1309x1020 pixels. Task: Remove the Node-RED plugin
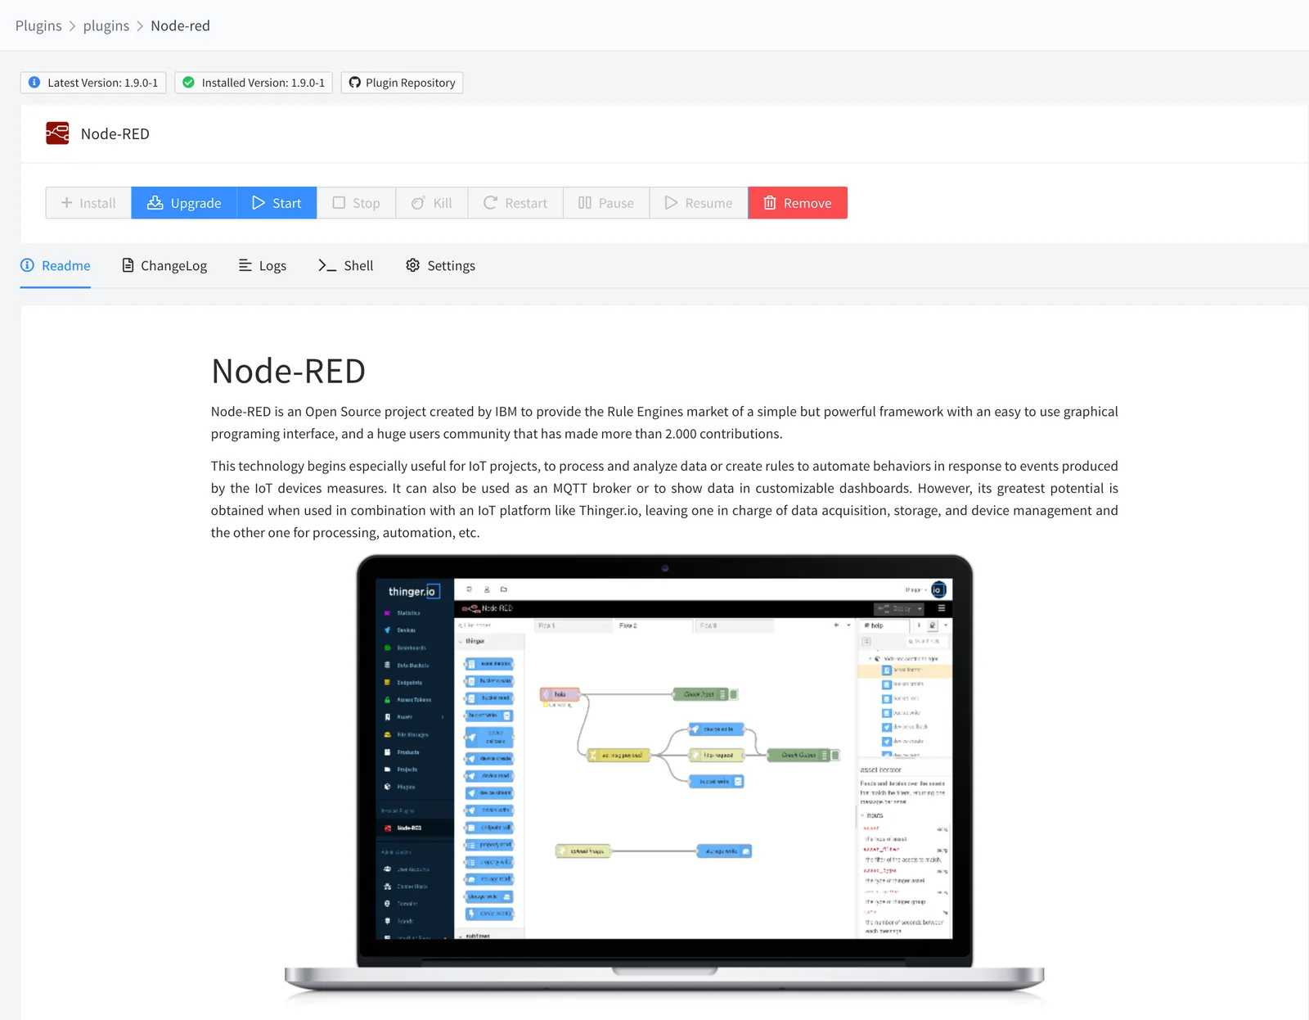point(798,203)
